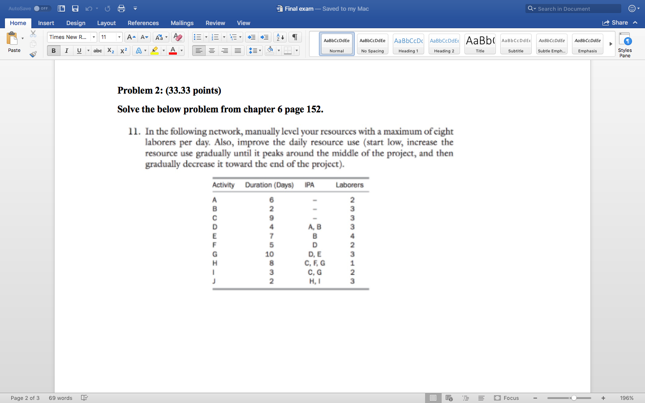
Task: Click the Share button
Action: pyautogui.click(x=615, y=23)
